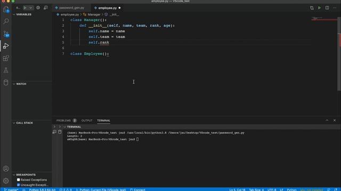Screen dimensions: 341x191
Task: Place cursor after self.rank on line 5
Action: point(109,42)
